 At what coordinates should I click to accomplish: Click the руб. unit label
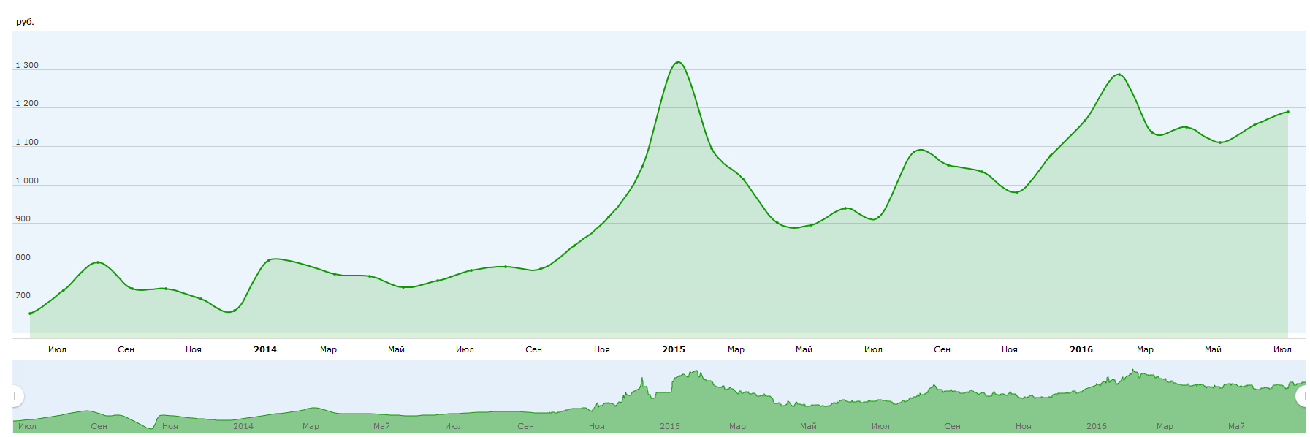(x=25, y=22)
